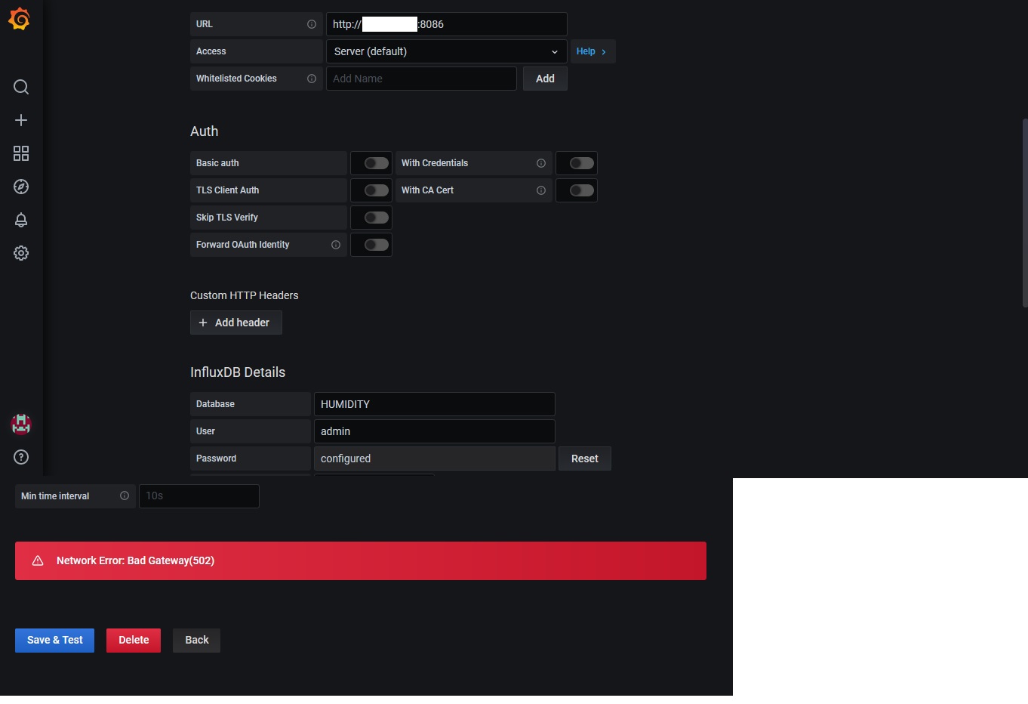Open Grafana home via logo

coord(20,19)
